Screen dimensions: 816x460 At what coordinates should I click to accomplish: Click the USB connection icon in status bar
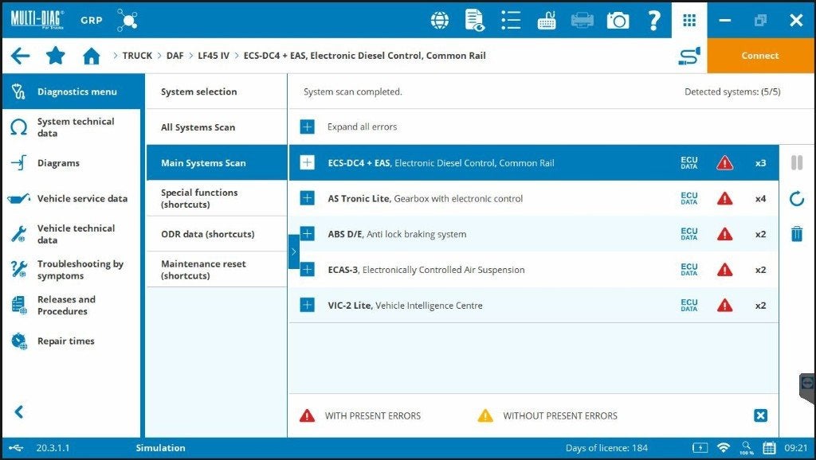point(16,447)
